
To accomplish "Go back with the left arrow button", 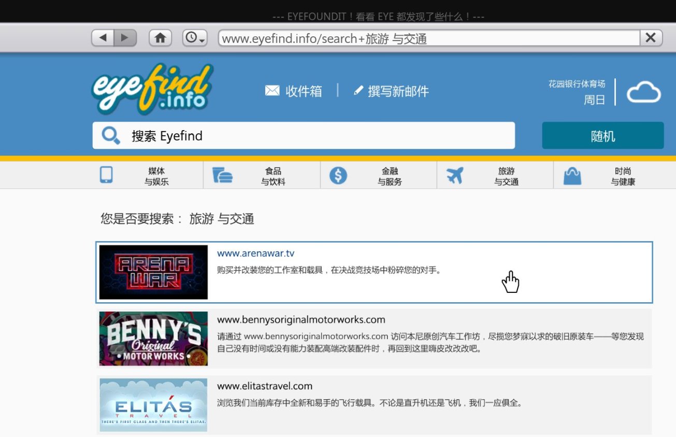I will (x=103, y=38).
